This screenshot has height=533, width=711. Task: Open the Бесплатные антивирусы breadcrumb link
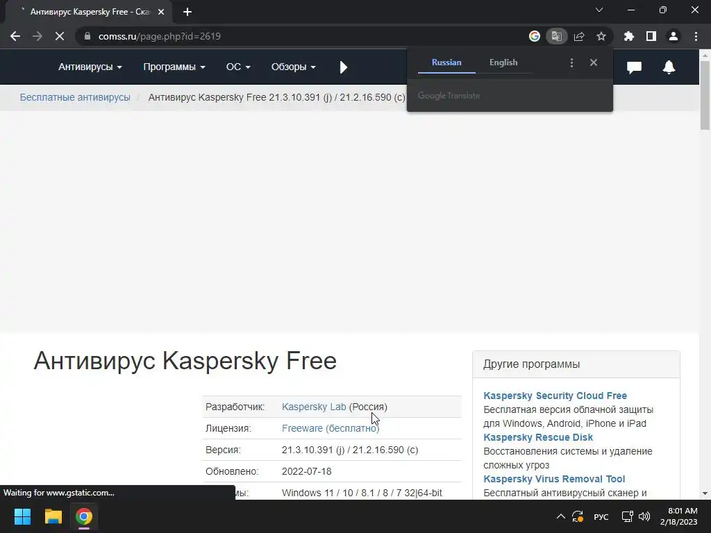75,97
